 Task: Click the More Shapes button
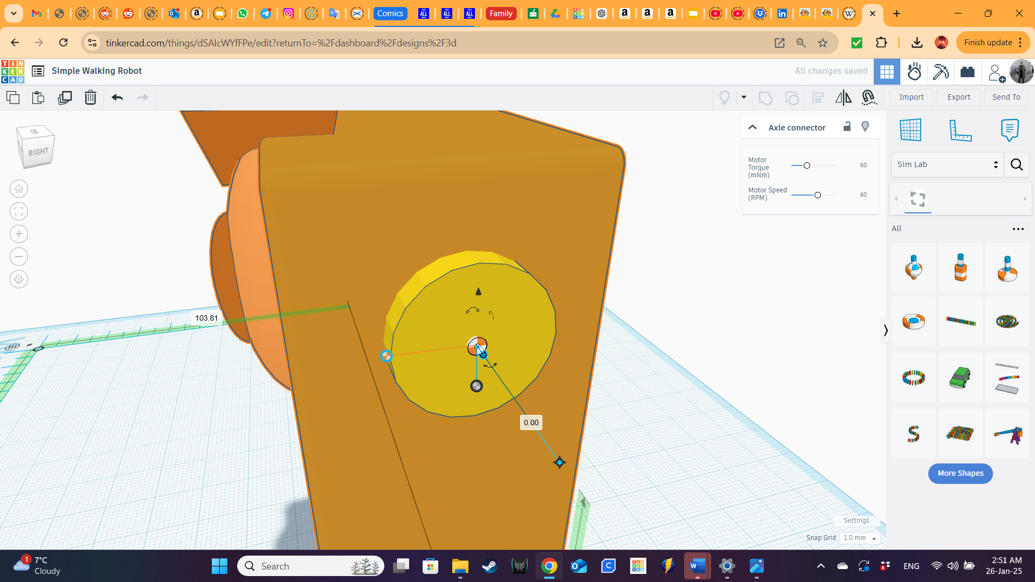tap(960, 473)
